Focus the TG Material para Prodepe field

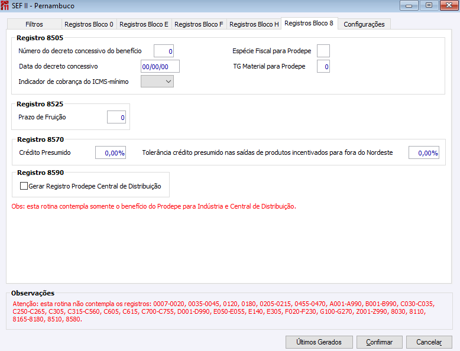pyautogui.click(x=323, y=66)
